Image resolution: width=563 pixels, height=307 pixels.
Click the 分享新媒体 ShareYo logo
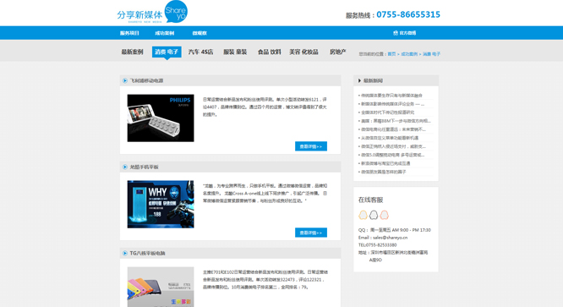(152, 13)
